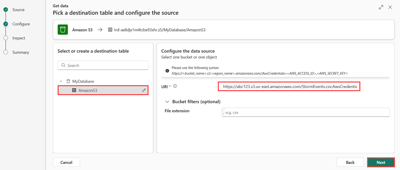Screen dimensions: 400x170
Task: Click the expand dialog diagonal arrows icon
Action: coord(381,7)
